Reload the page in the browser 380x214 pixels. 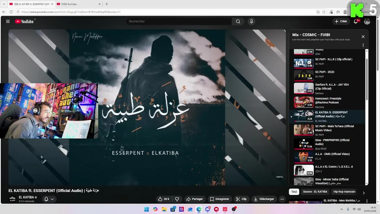tap(11, 12)
